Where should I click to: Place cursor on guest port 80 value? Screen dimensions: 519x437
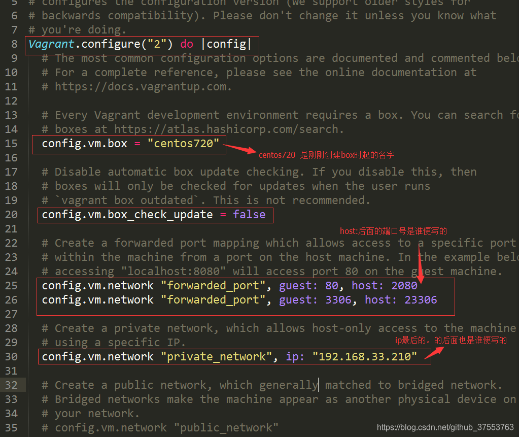pos(332,286)
